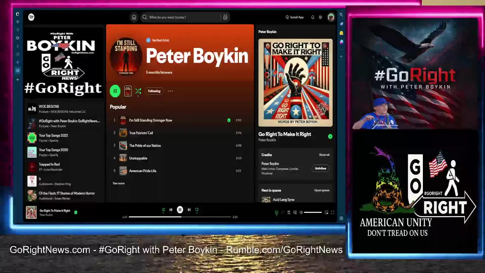Toggle repeat in the bottom player
The image size is (485, 273).
[197, 210]
